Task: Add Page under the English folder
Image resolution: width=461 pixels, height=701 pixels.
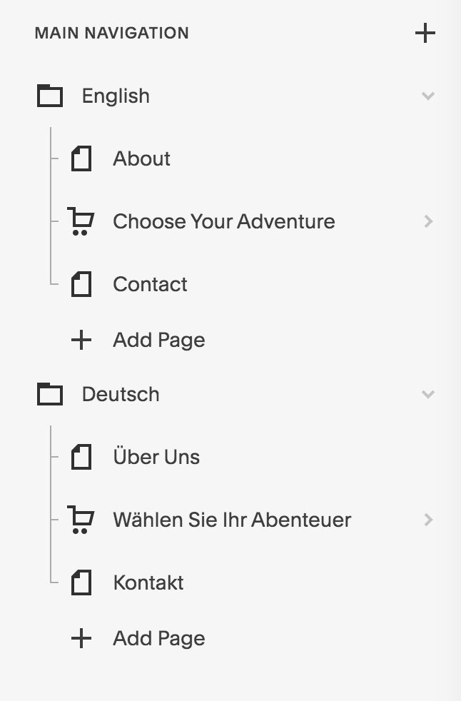Action: [x=158, y=340]
